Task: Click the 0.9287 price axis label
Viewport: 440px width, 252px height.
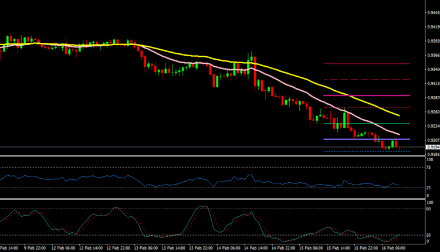Action: click(432, 97)
